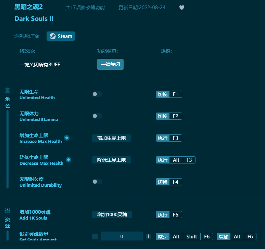Viewport: 265px width, 249px height.
Task: Click the 增加生命上限 execute button
Action: point(112,138)
